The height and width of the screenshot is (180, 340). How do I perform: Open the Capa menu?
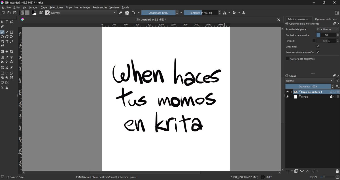point(44,7)
